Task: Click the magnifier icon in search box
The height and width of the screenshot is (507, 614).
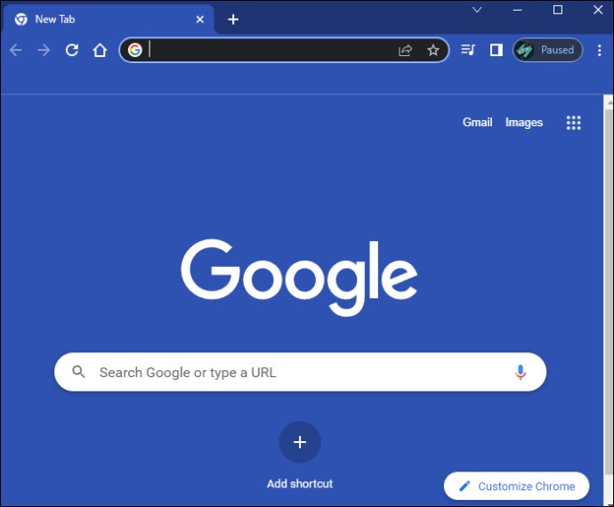Action: [x=78, y=372]
